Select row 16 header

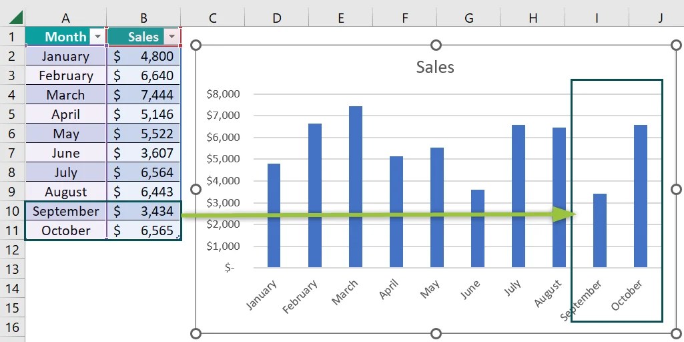click(x=12, y=327)
